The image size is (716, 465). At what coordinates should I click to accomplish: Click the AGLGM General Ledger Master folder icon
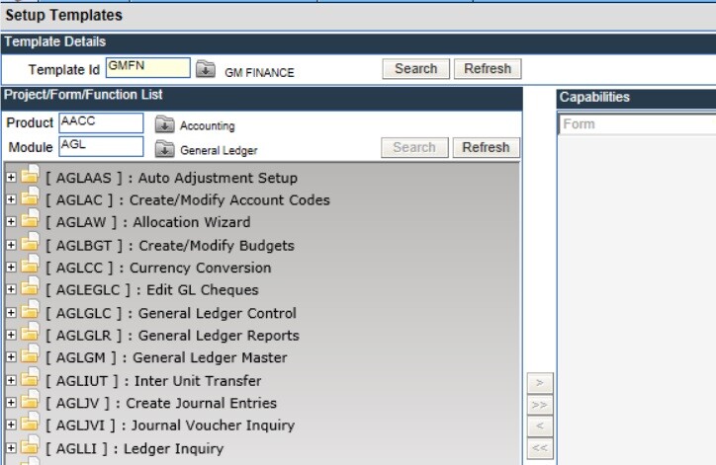30,357
